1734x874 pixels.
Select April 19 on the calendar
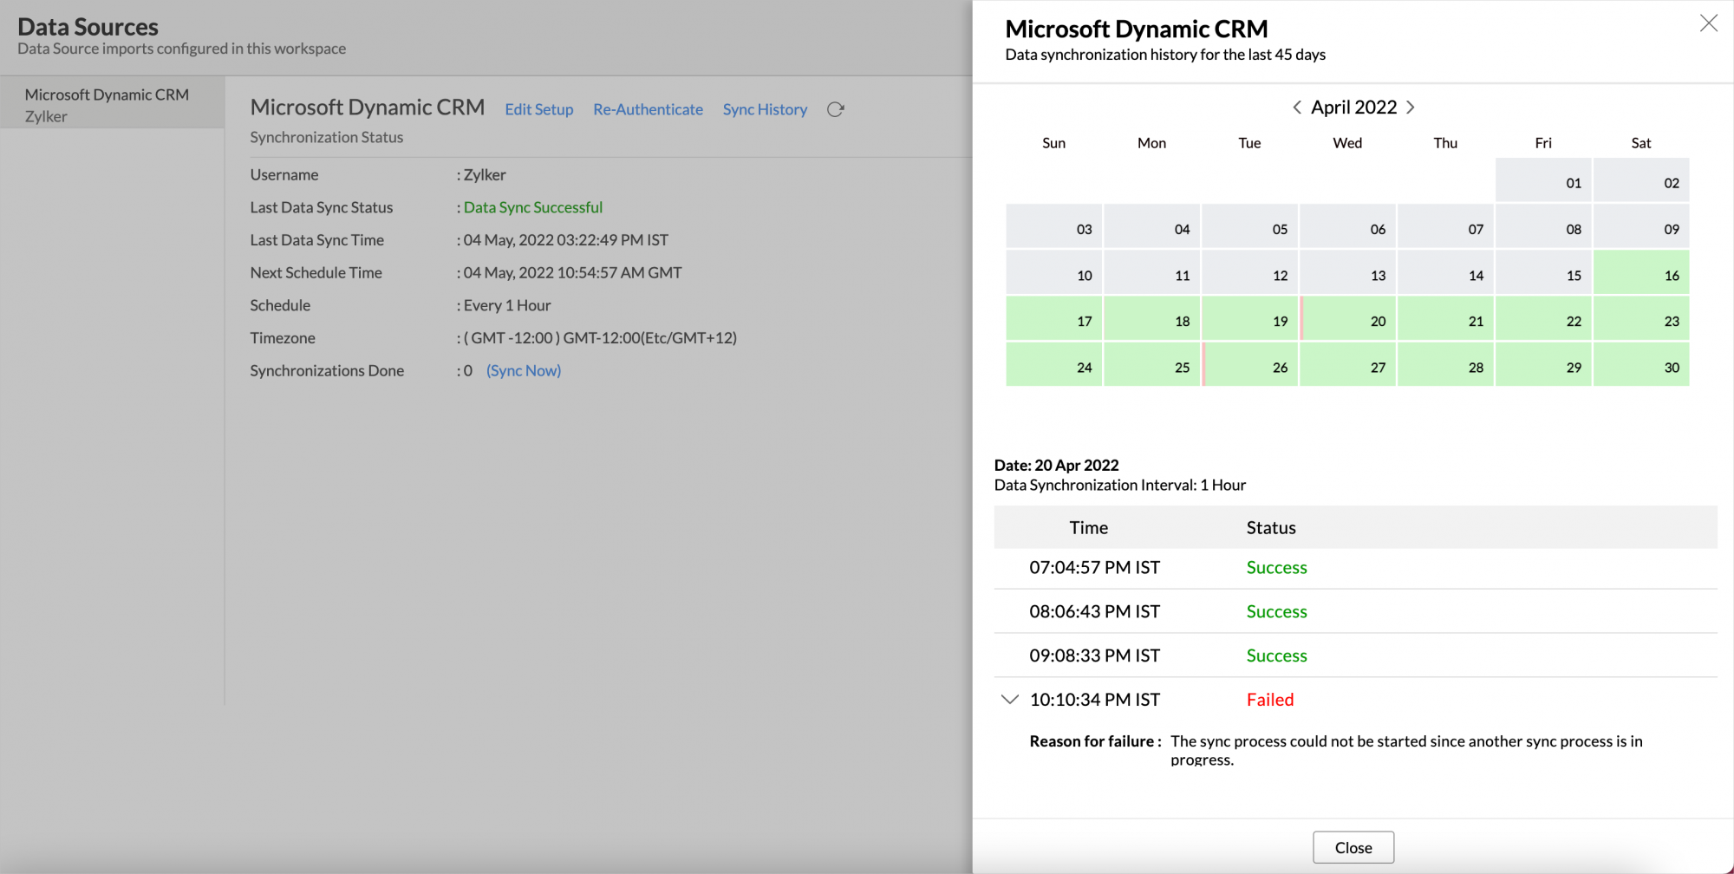1249,318
